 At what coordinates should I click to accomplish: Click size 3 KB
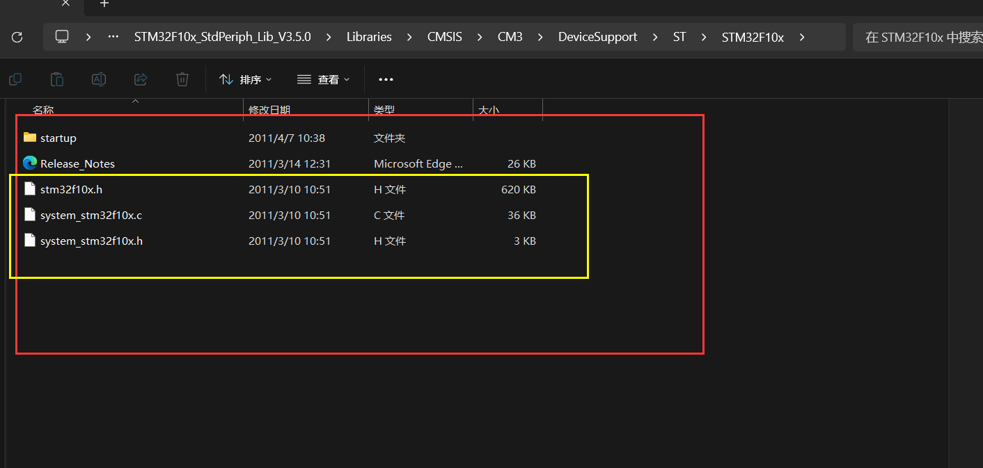525,241
